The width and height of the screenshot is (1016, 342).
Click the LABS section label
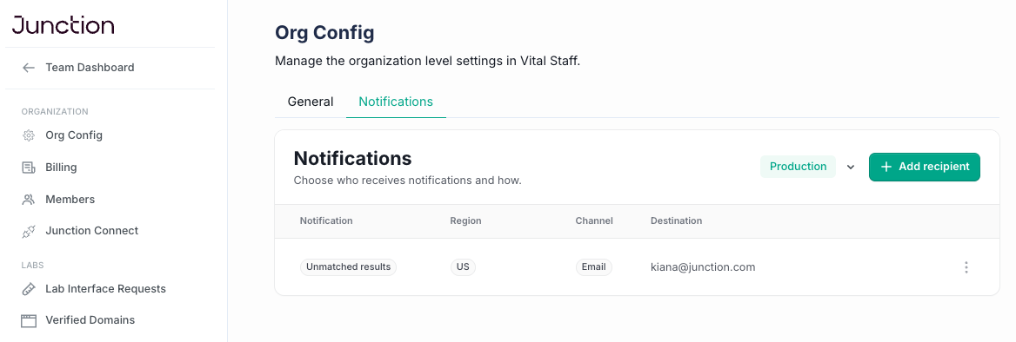(x=32, y=265)
